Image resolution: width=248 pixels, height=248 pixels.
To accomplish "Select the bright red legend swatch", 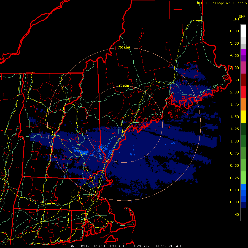I will [243, 92].
